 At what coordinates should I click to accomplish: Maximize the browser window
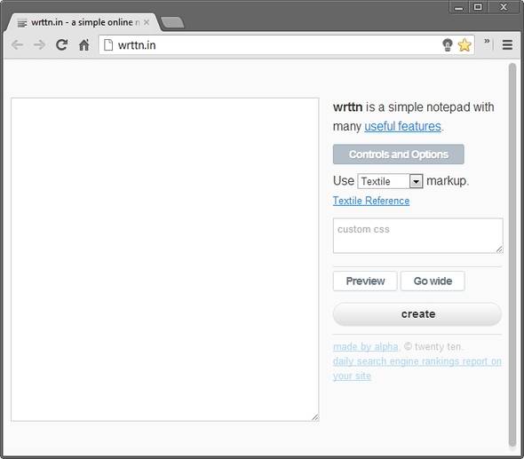(478, 7)
